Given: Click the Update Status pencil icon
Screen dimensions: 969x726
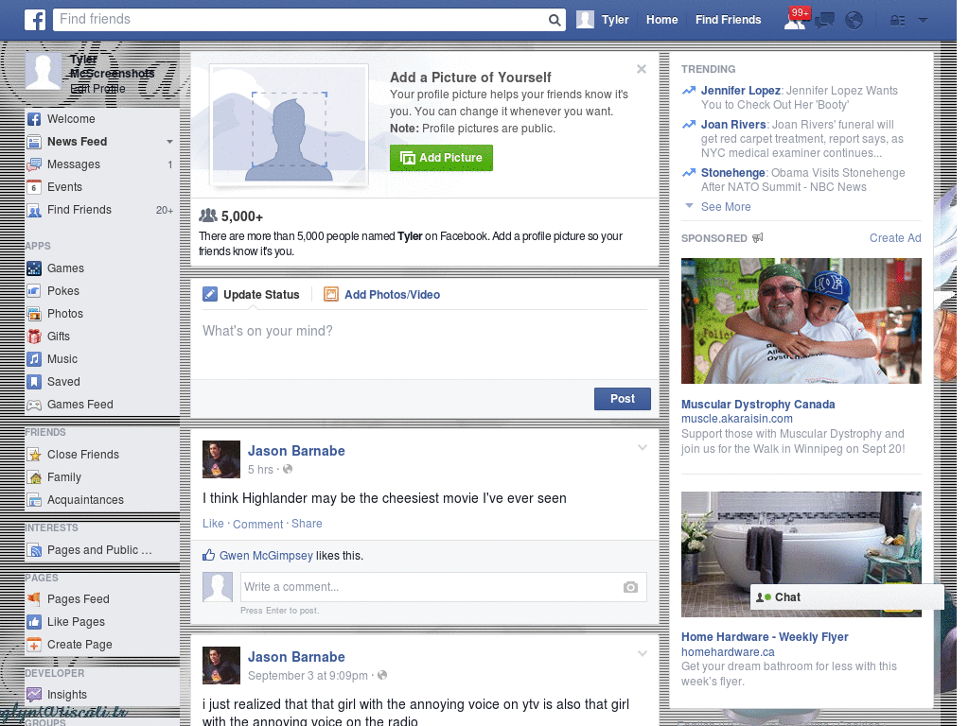Looking at the screenshot, I should (x=210, y=295).
